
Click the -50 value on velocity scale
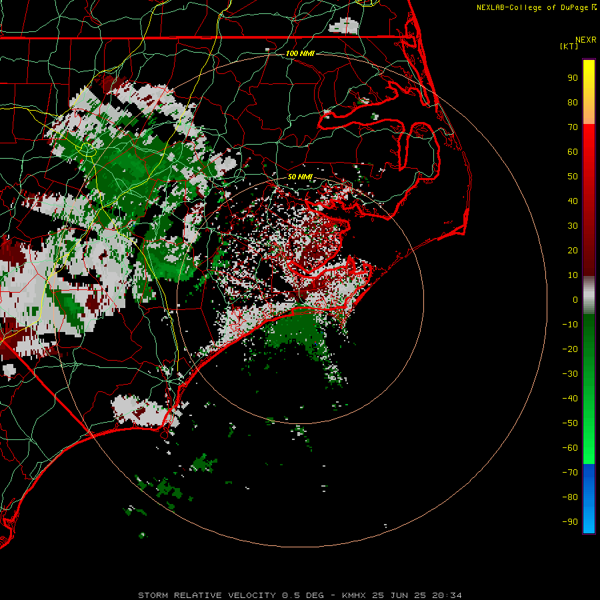point(570,423)
